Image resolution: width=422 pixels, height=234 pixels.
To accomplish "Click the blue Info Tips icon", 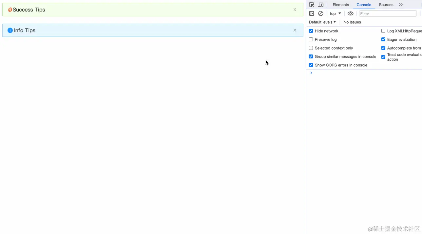I will click(10, 30).
